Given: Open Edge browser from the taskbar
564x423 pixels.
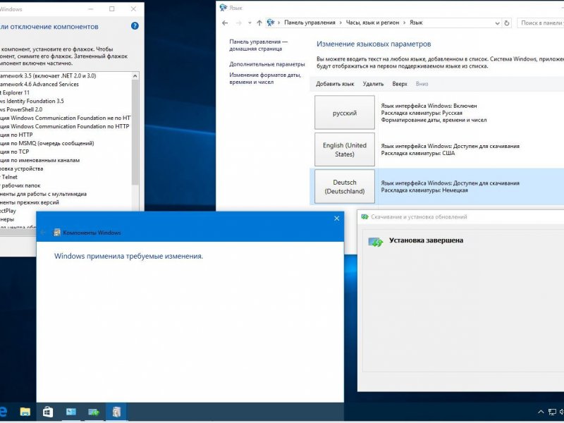Looking at the screenshot, I should click(x=4, y=412).
